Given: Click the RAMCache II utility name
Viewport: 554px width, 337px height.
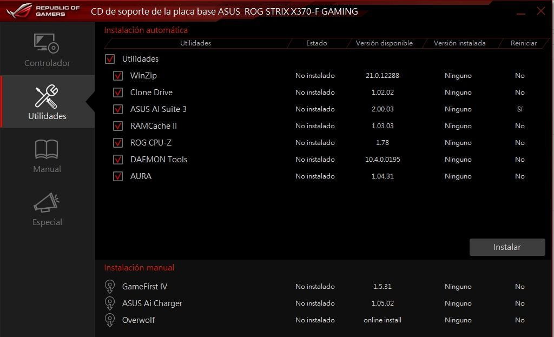Looking at the screenshot, I should click(x=153, y=125).
